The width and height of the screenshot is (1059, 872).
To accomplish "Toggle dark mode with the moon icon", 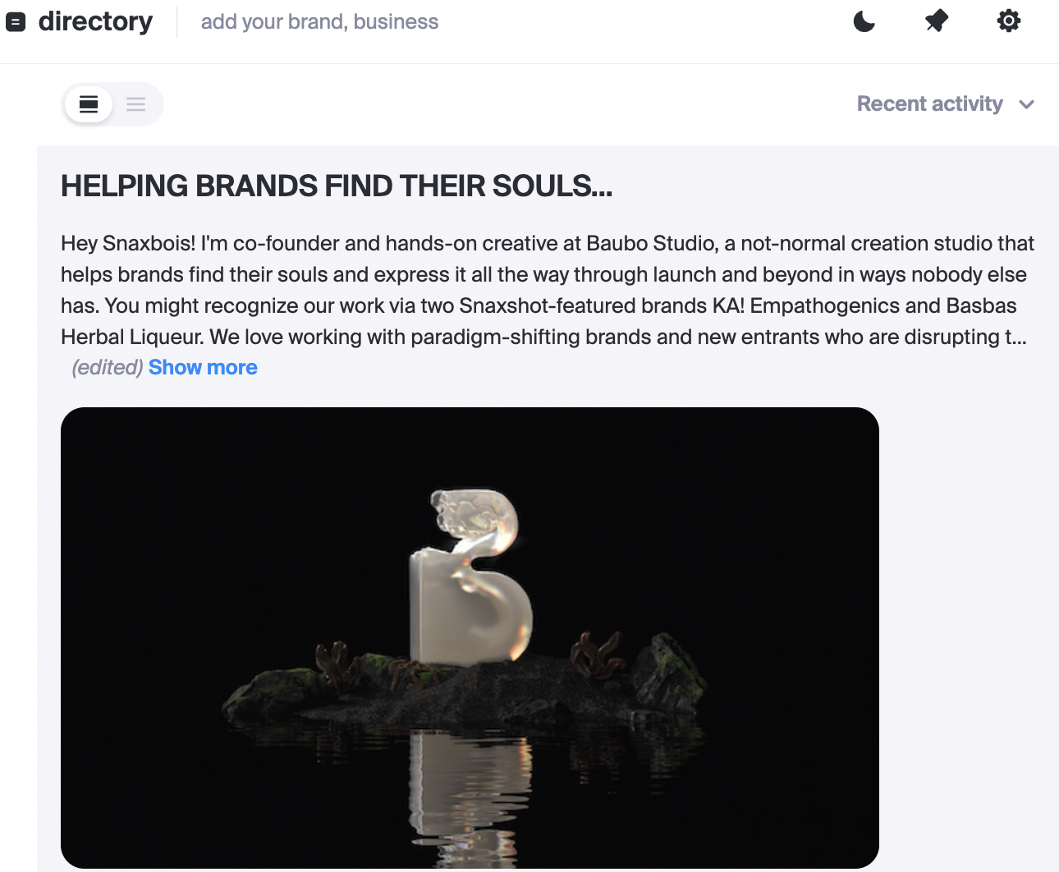I will click(864, 21).
